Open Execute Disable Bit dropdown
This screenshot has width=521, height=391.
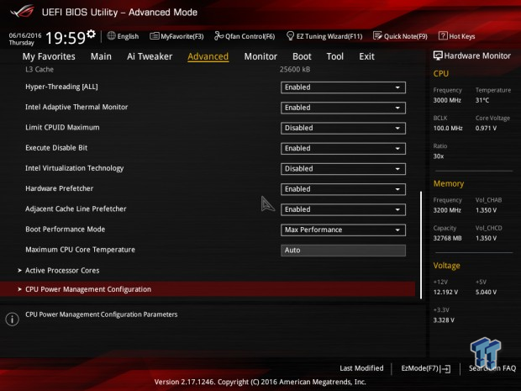pyautogui.click(x=343, y=148)
